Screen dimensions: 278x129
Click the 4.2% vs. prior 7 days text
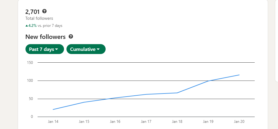[45, 26]
